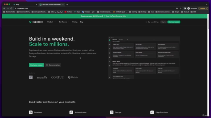Open the Svelte.js bookmarks folder
The image size is (211, 118).
(142, 12)
